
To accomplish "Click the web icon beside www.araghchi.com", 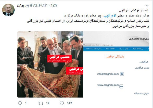I will pyautogui.click(x=121, y=86).
